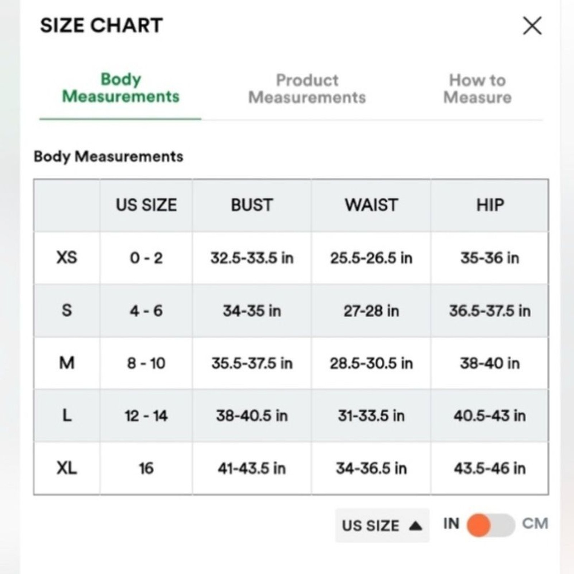Select the L size row label
Screen dimensions: 574x574
(67, 416)
